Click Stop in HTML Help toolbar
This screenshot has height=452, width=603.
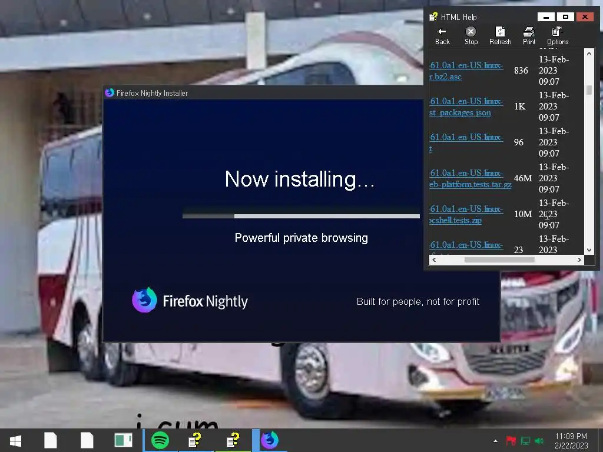coord(471,36)
